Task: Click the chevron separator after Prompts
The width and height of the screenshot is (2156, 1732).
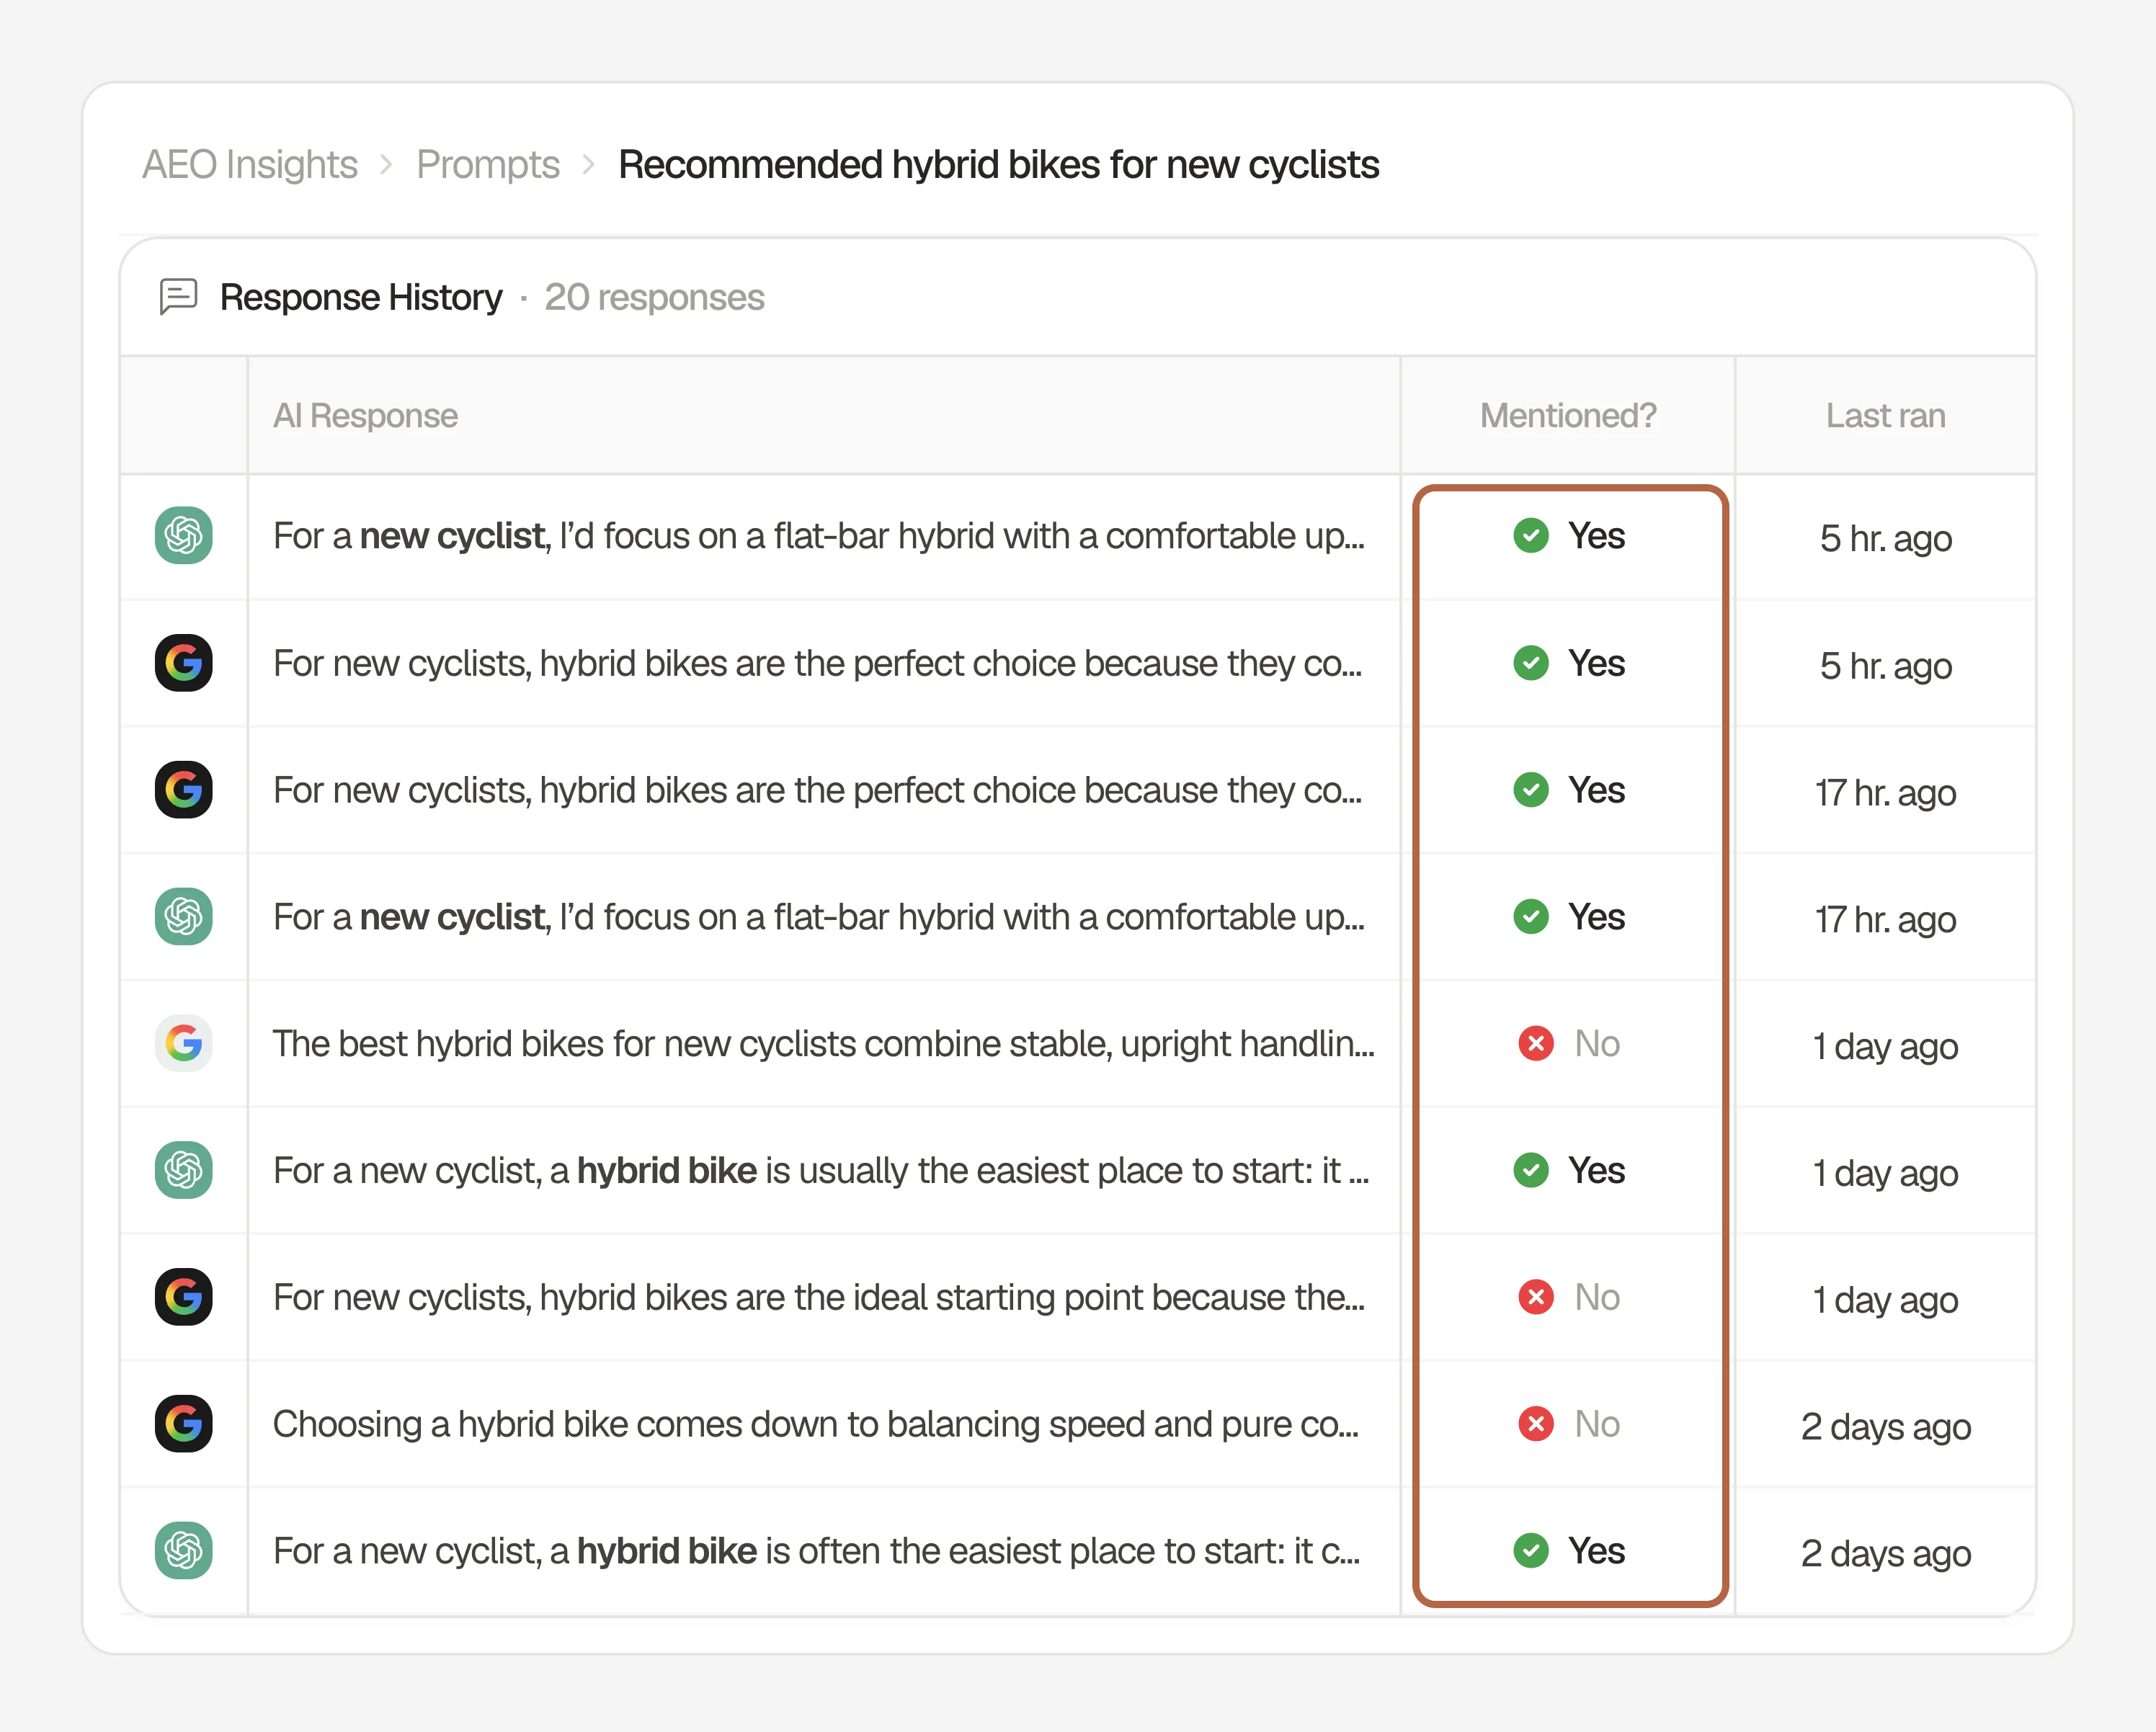Action: [588, 165]
